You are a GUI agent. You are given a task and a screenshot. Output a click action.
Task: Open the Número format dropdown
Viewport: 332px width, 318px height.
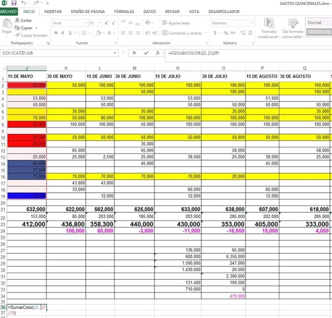click(x=251, y=23)
